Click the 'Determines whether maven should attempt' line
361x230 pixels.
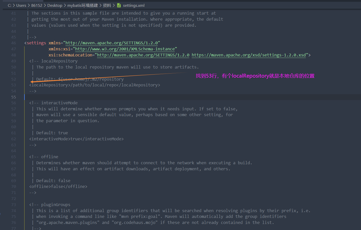[x=144, y=163]
